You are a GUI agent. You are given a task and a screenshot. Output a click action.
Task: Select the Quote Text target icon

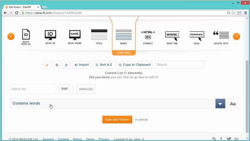coord(221,38)
